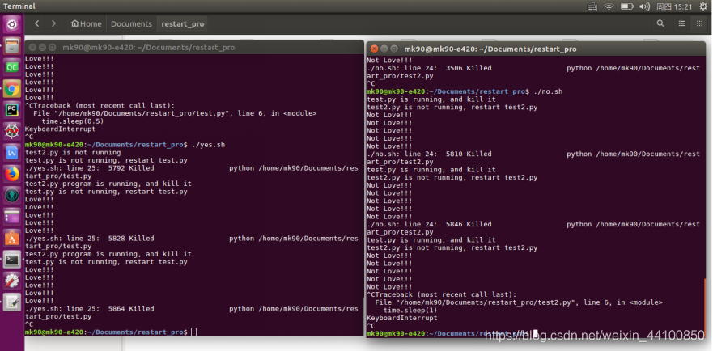Click the 'test2.py is not running' line in left terminal
The image size is (713, 351).
[72, 152]
